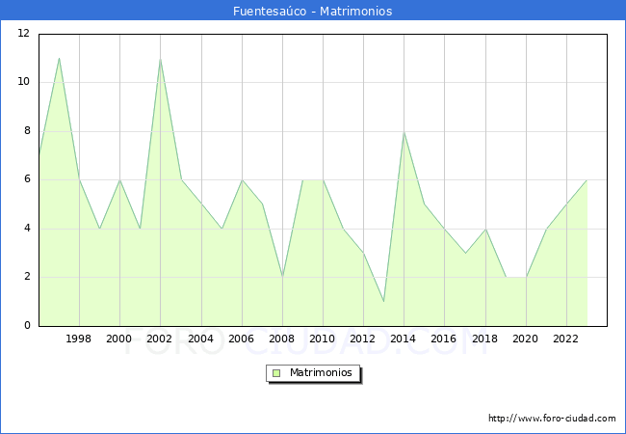Click the y-axis value 12
The height and width of the screenshot is (434, 626).
24,33
